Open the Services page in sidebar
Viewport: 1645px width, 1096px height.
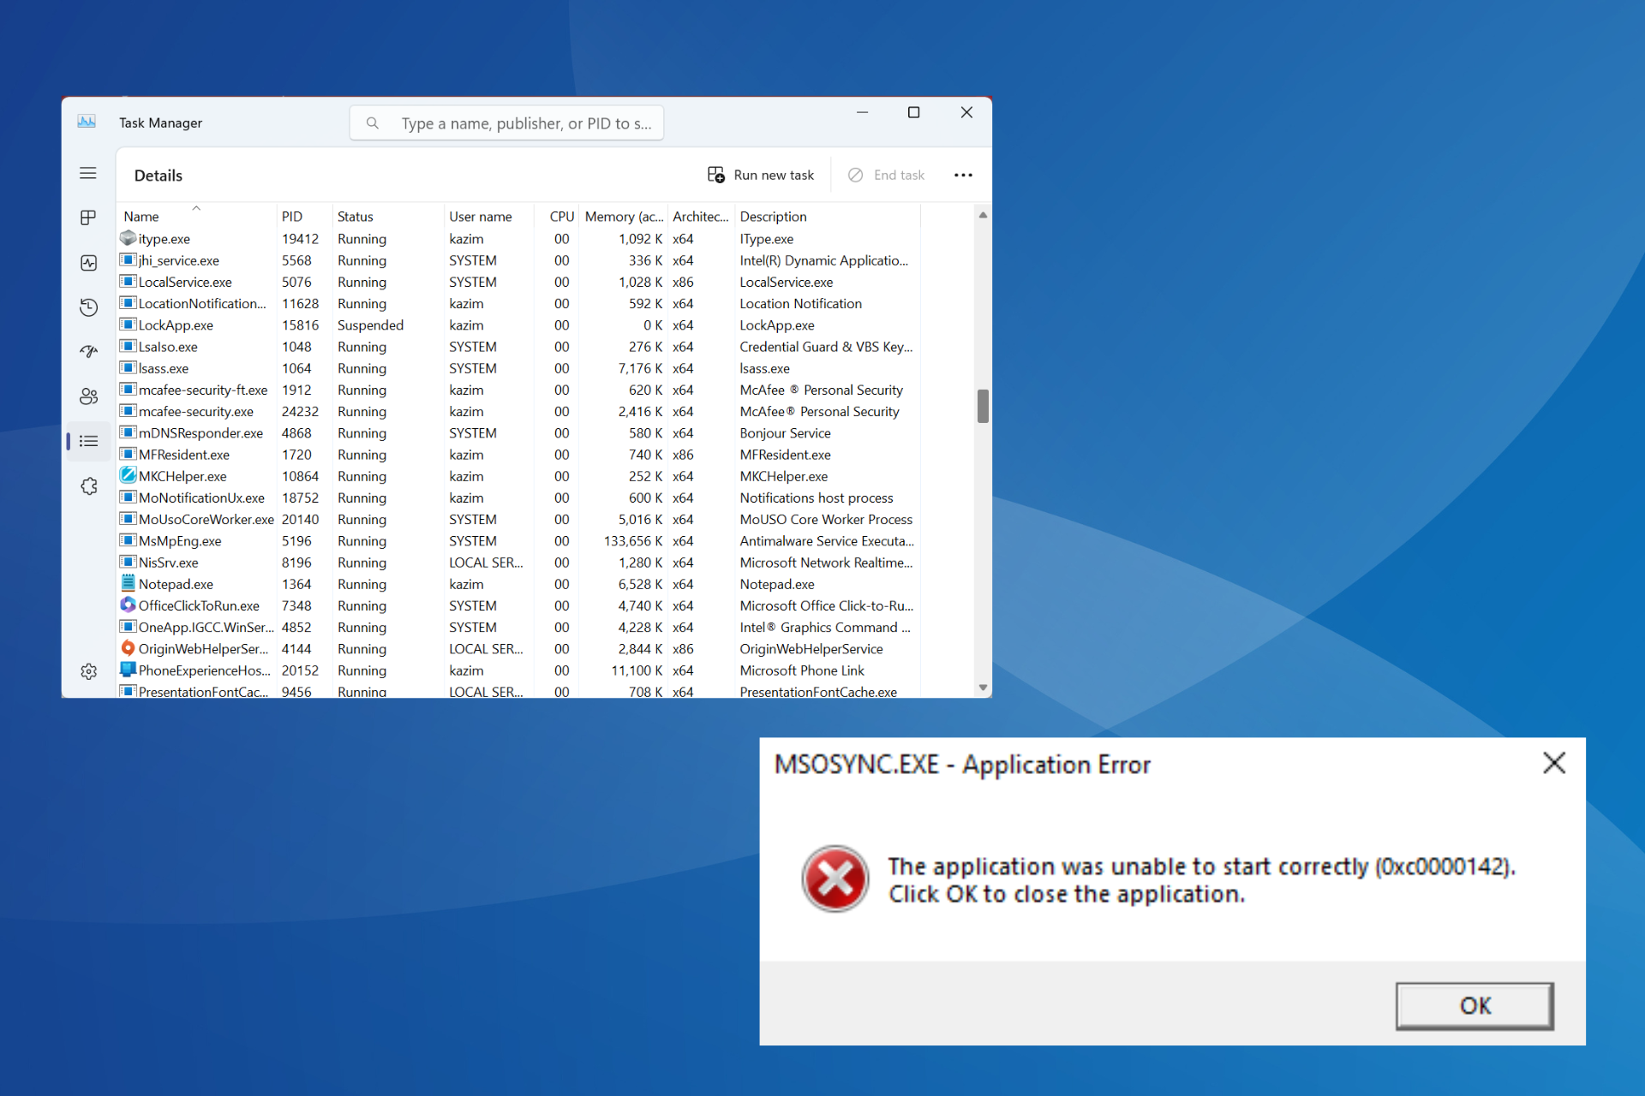tap(88, 486)
